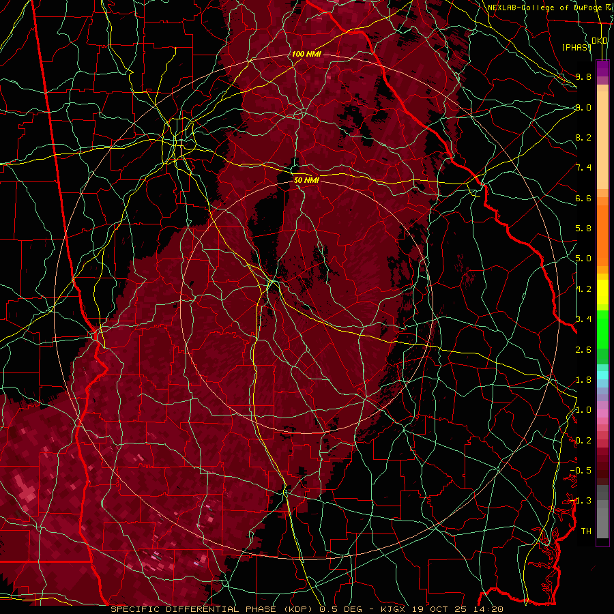Click the [PHAS] label above the color scale

pyautogui.click(x=576, y=47)
